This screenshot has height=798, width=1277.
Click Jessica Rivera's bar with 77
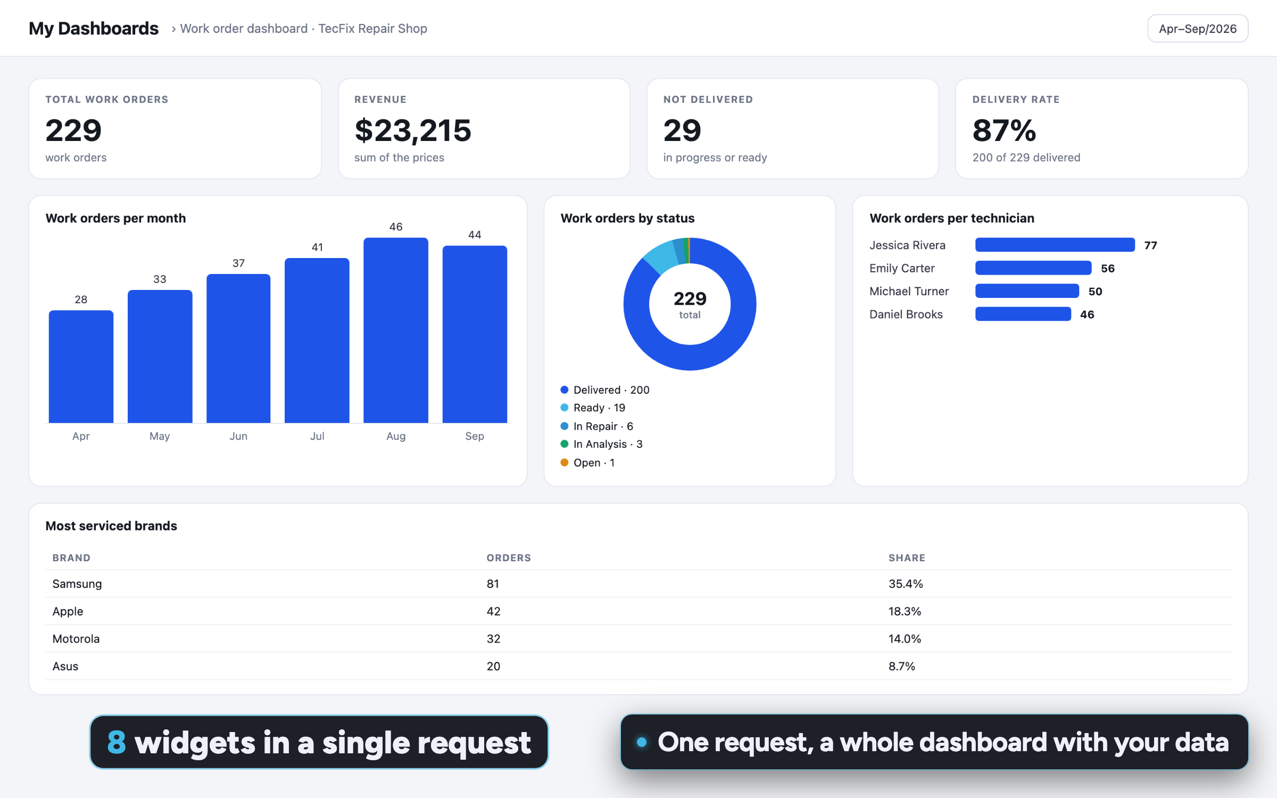1055,245
